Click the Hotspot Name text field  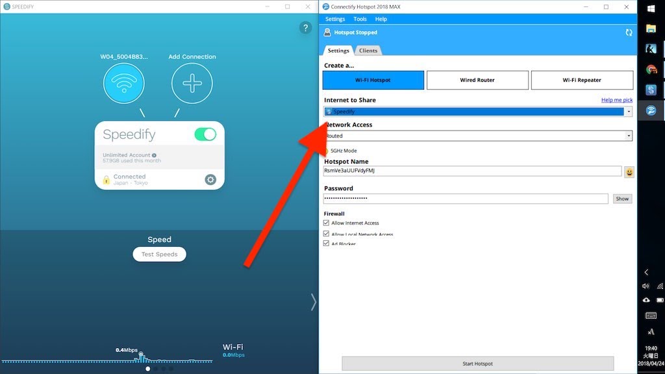473,171
